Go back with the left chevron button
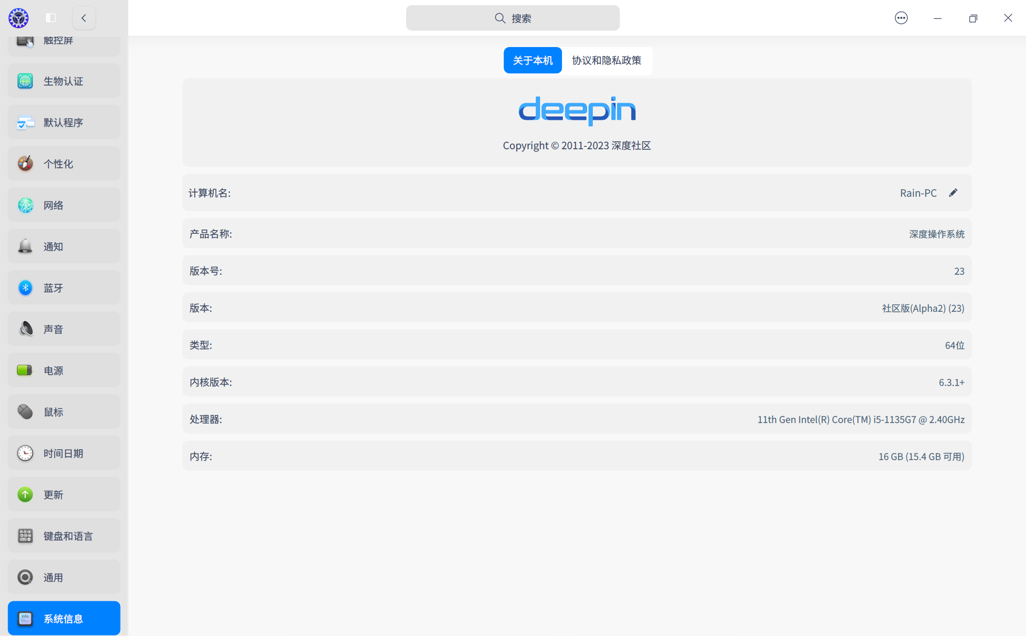The width and height of the screenshot is (1026, 636). 84,18
